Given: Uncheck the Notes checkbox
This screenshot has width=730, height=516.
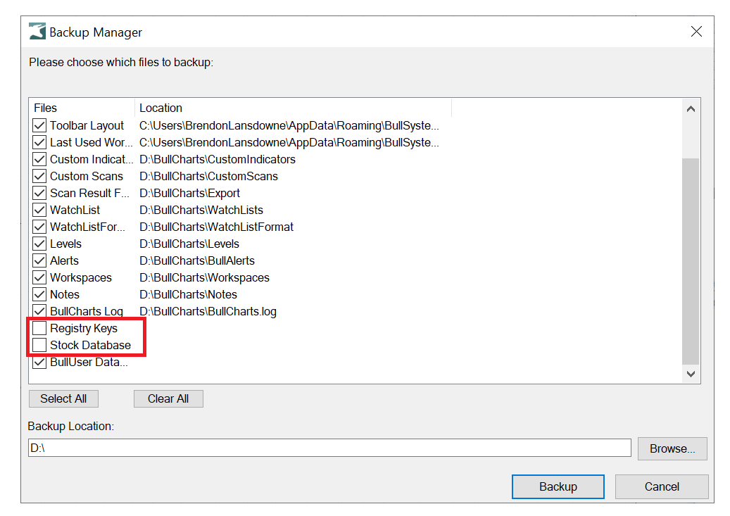Looking at the screenshot, I should click(39, 294).
